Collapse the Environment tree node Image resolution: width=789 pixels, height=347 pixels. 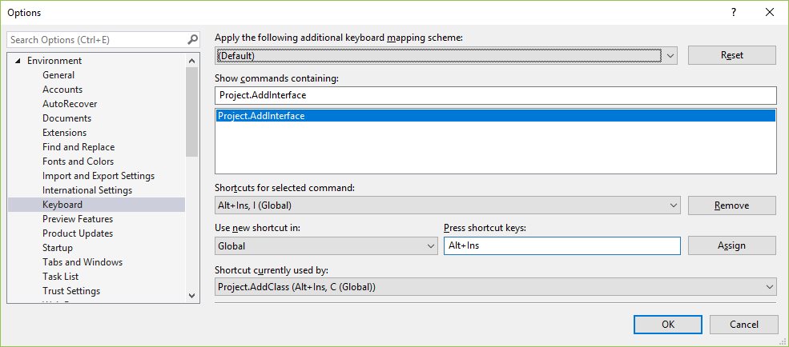18,61
